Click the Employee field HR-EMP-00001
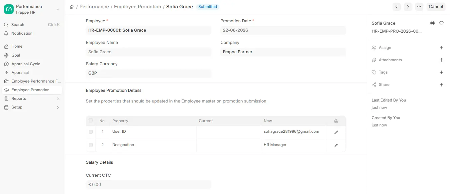 pyautogui.click(x=149, y=30)
